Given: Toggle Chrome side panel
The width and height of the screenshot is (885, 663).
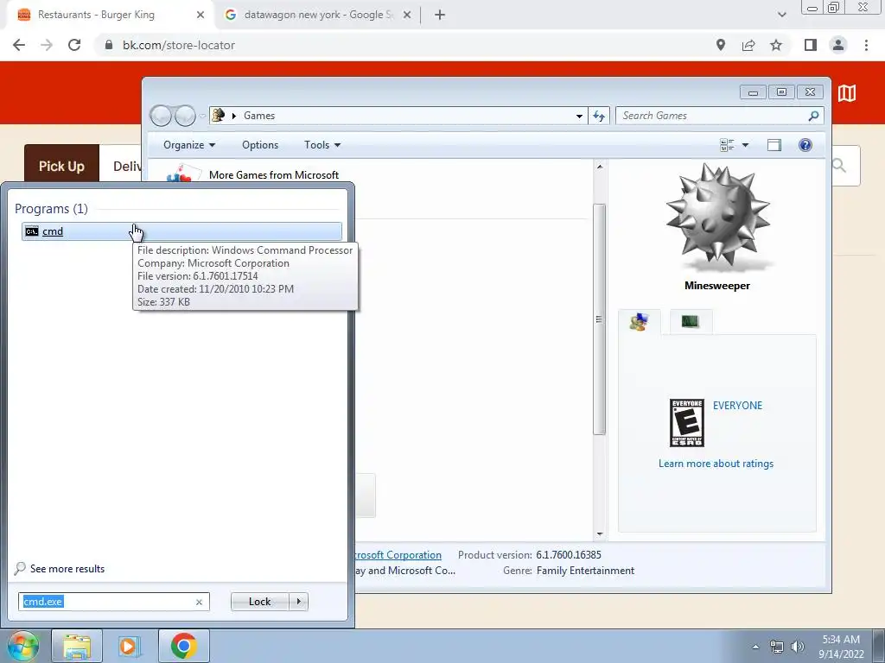Looking at the screenshot, I should [x=811, y=45].
